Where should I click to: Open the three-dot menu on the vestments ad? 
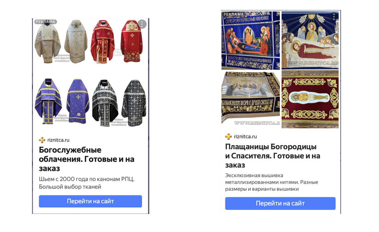(x=142, y=24)
